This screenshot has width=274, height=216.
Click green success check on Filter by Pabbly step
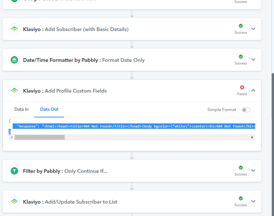[241, 168]
